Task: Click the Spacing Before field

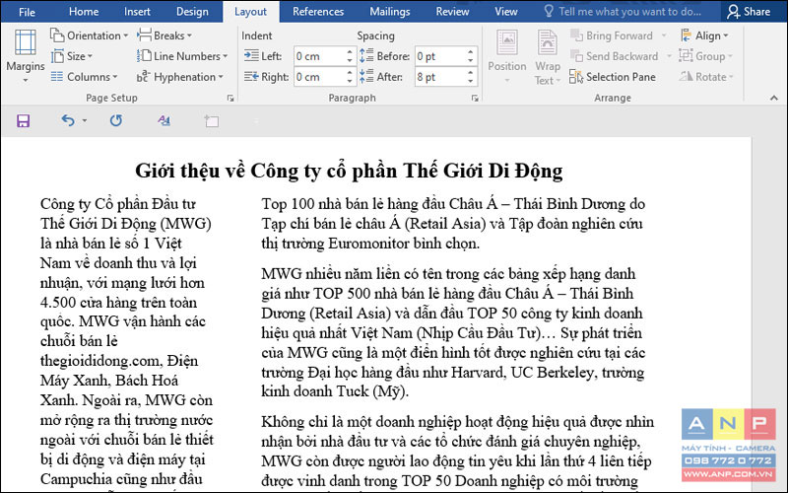Action: tap(439, 56)
